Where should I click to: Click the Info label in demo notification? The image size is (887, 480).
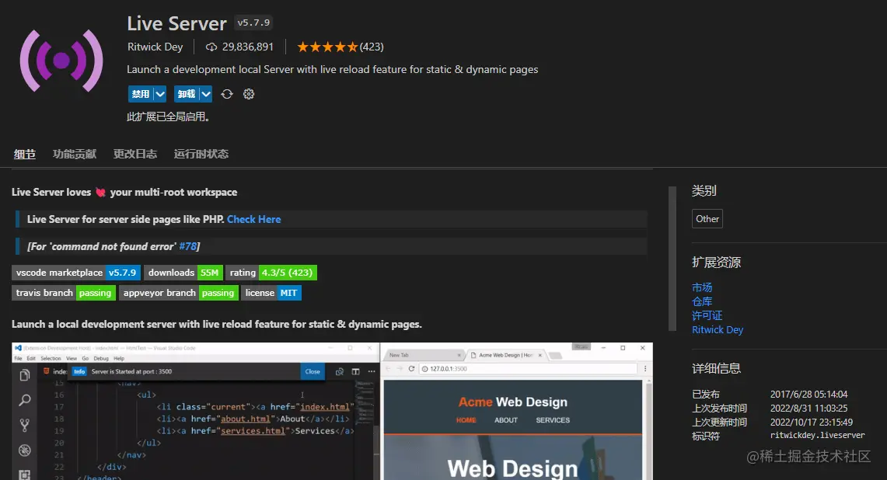tap(79, 371)
